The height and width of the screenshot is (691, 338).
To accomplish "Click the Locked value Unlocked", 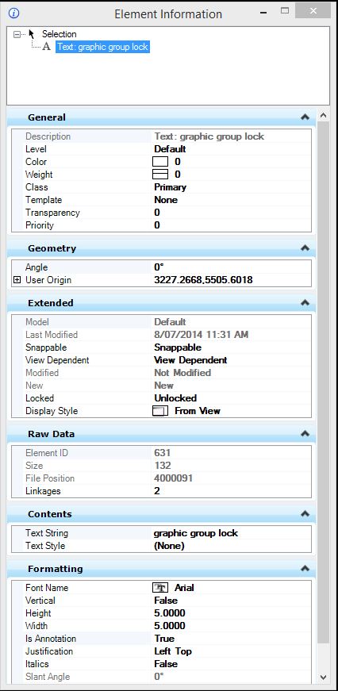I will point(175,398).
